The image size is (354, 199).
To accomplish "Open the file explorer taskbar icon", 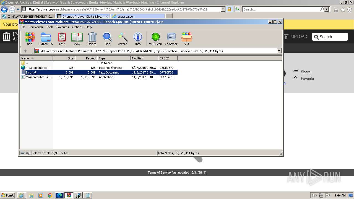I will click(31, 195).
